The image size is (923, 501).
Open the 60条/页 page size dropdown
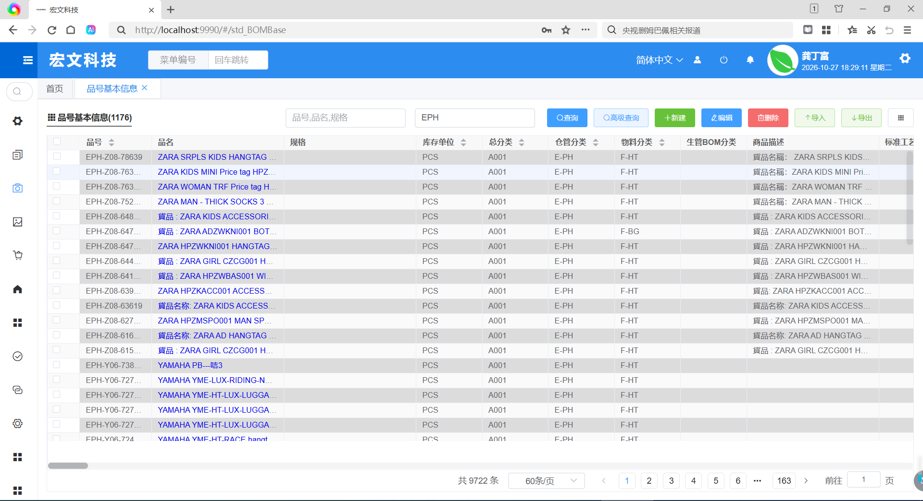[x=547, y=481]
